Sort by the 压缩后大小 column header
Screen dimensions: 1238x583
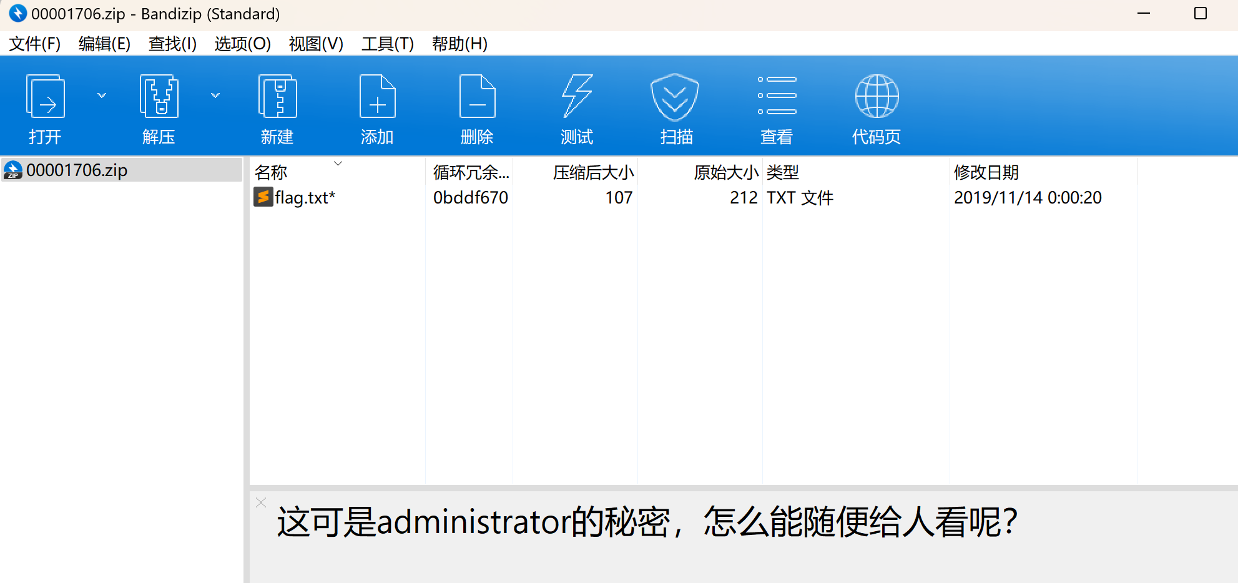click(x=593, y=172)
